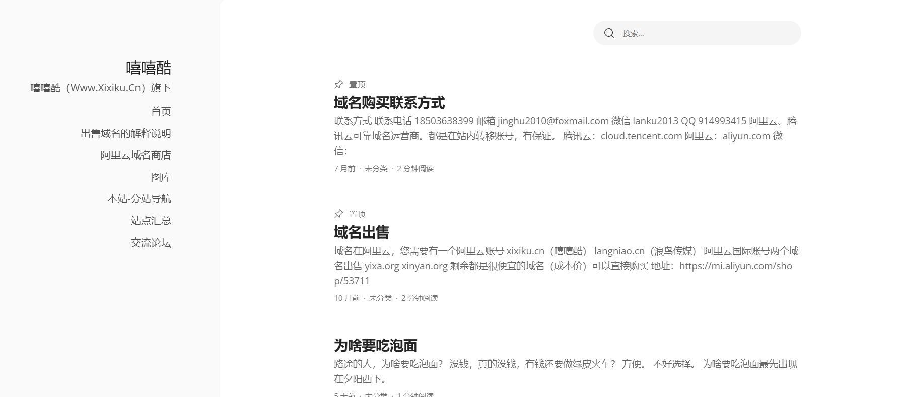Open the post titled 域名出售
901x397 pixels.
pyautogui.click(x=362, y=232)
